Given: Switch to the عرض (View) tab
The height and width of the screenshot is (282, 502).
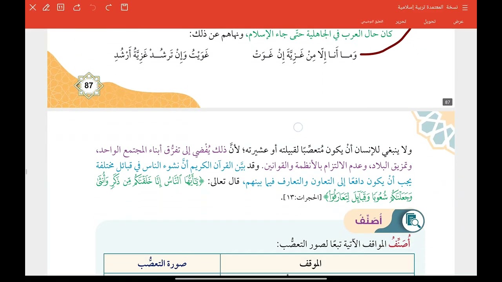Looking at the screenshot, I should 458,22.
